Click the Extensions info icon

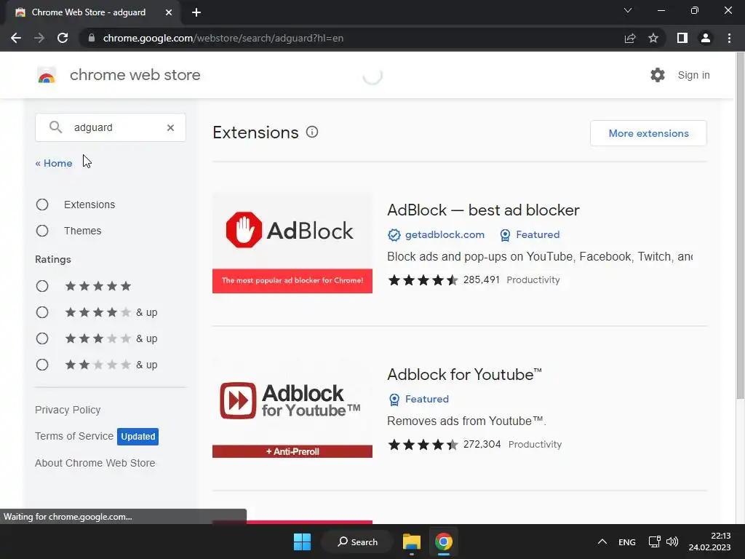[312, 132]
